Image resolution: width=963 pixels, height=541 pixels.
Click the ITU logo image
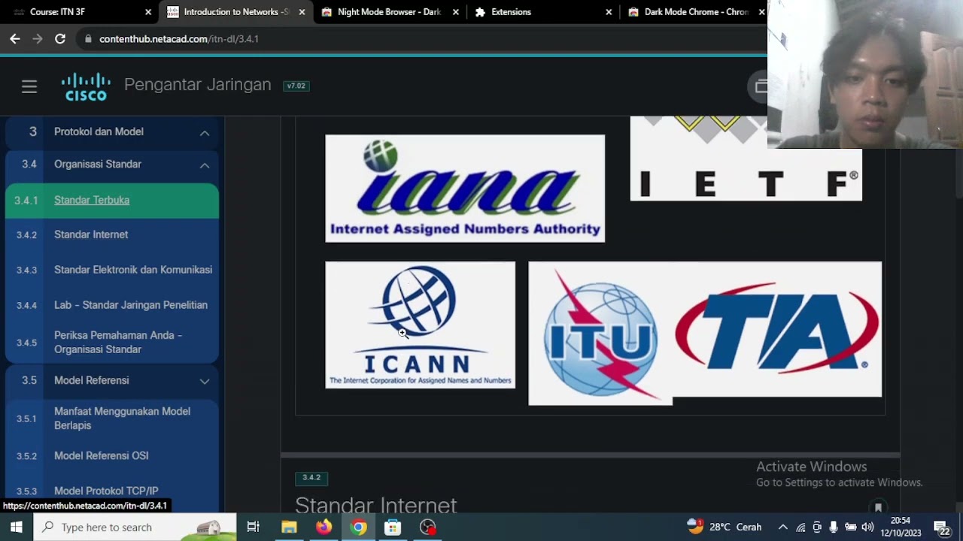pos(600,334)
